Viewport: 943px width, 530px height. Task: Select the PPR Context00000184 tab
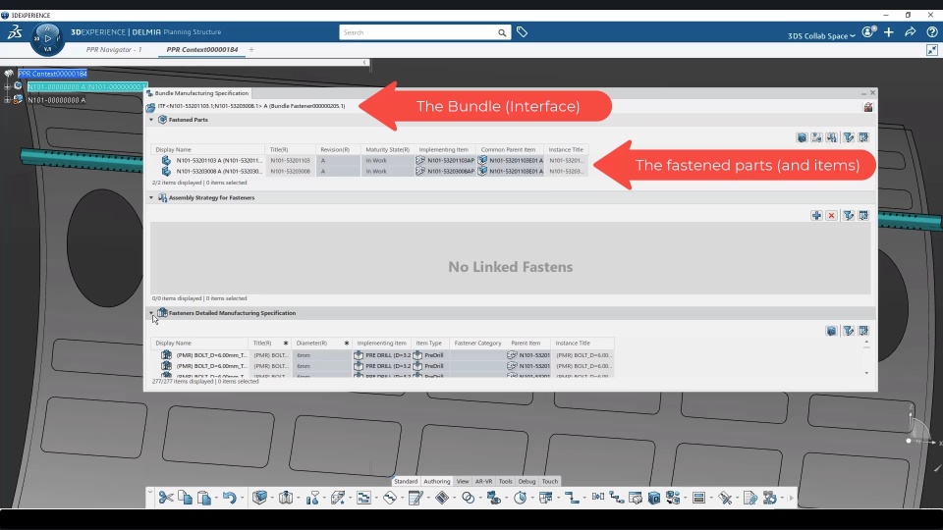coord(202,50)
